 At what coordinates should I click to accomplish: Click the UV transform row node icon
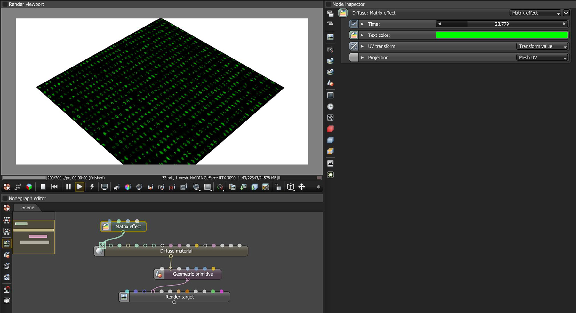[x=354, y=46]
